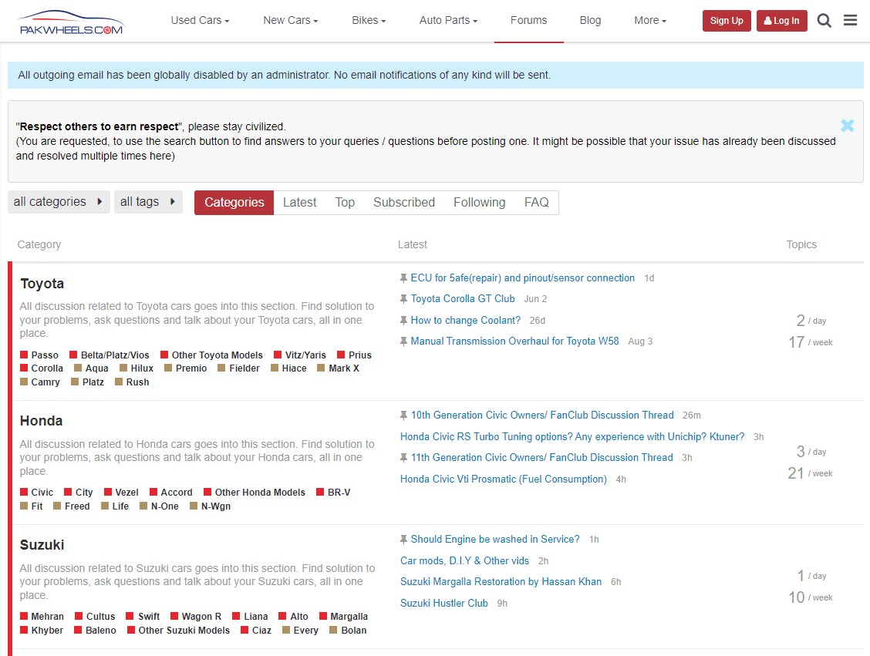Open the Toyota category heading
The height and width of the screenshot is (656, 870).
pyautogui.click(x=42, y=284)
